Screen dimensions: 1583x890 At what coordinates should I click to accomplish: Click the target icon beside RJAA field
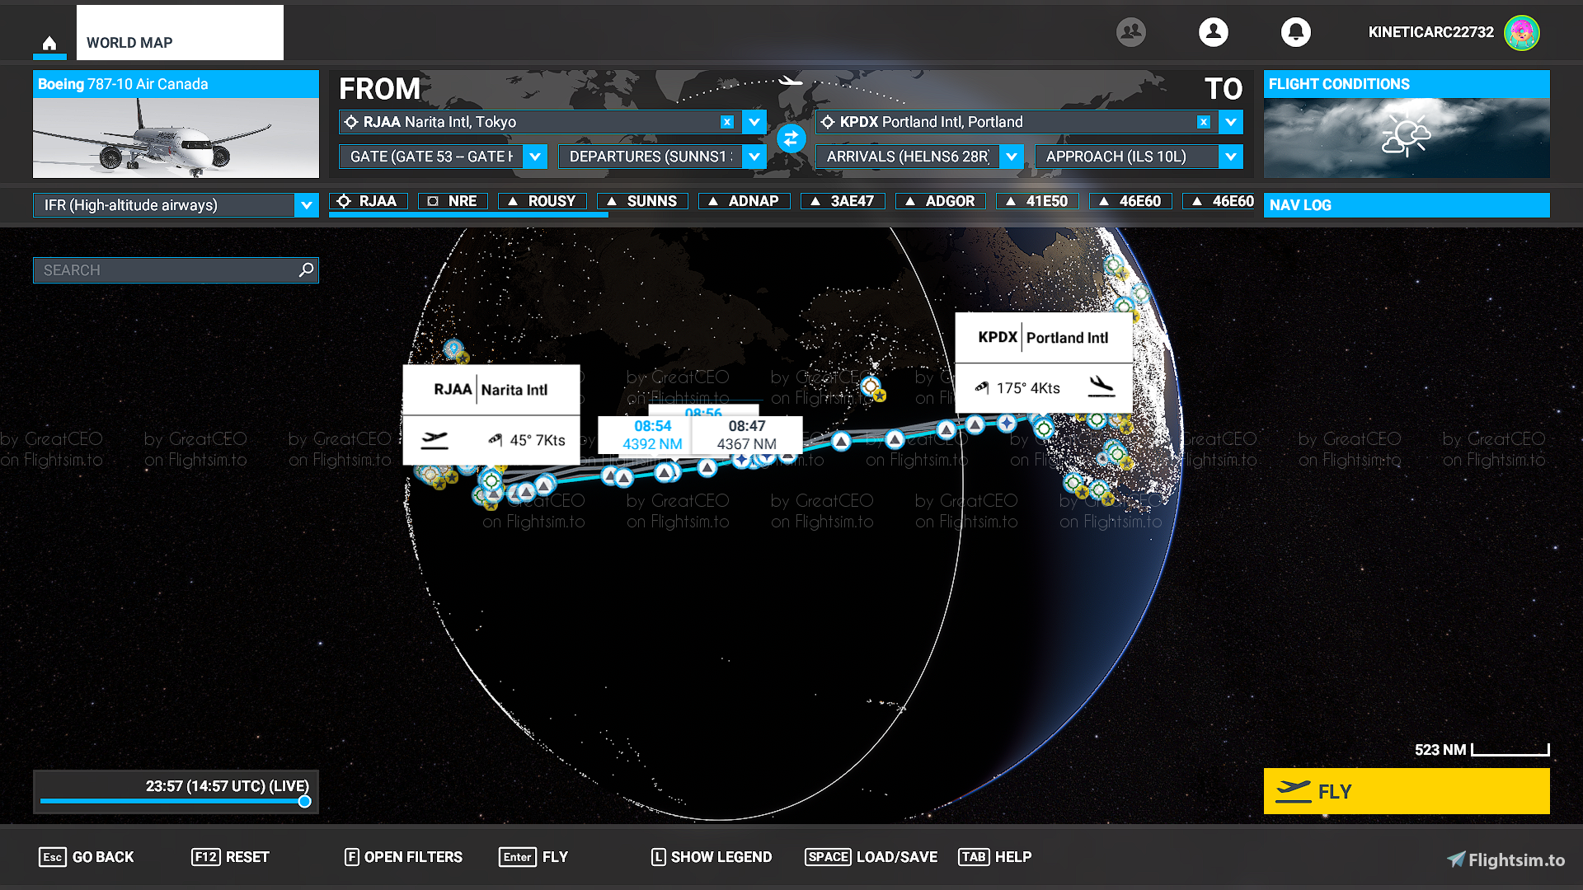click(x=351, y=122)
